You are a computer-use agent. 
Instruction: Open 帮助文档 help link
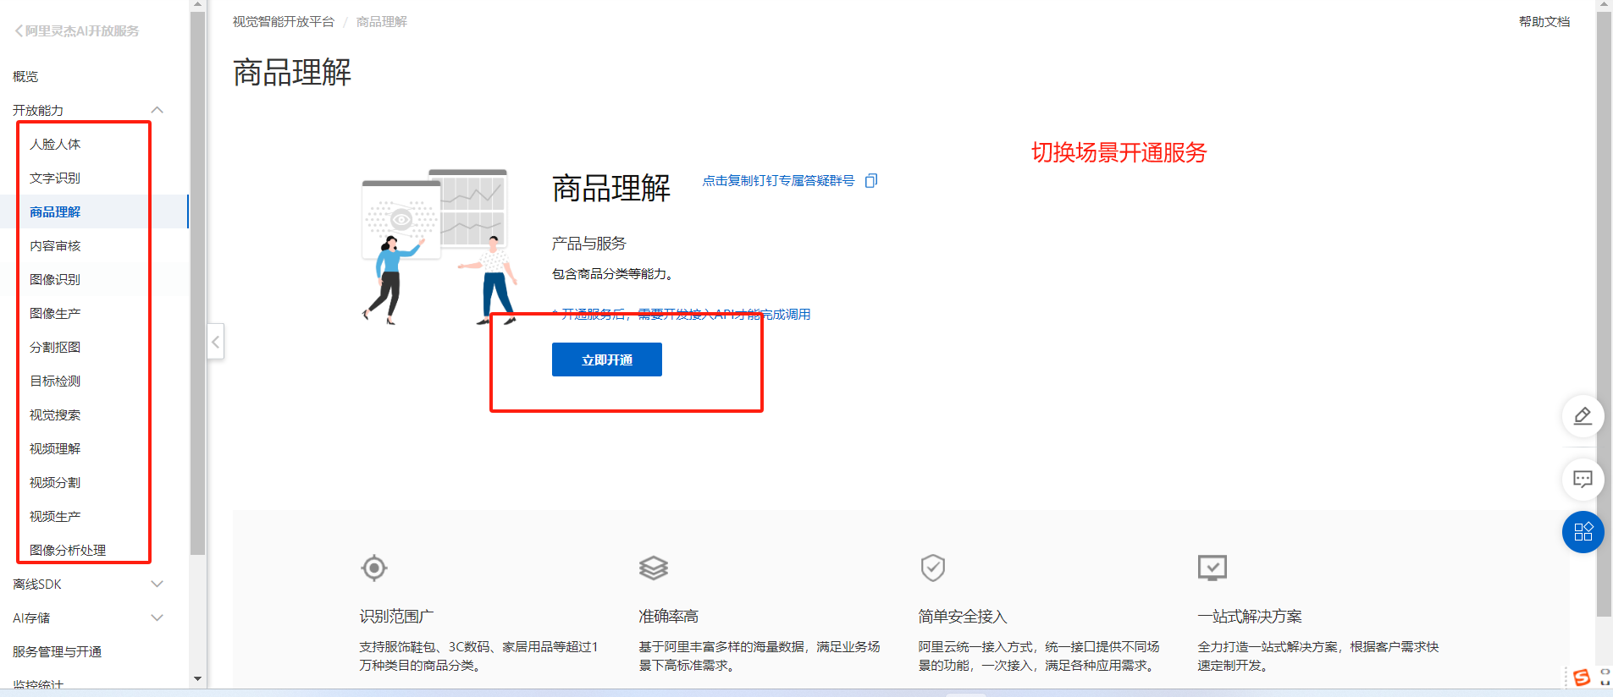point(1544,21)
